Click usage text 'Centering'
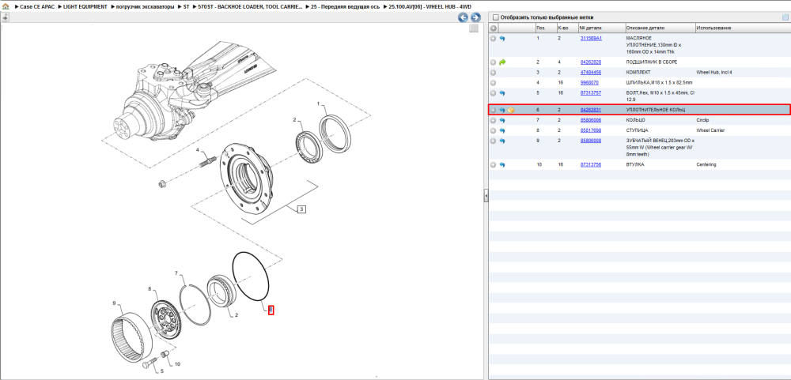 (x=706, y=165)
